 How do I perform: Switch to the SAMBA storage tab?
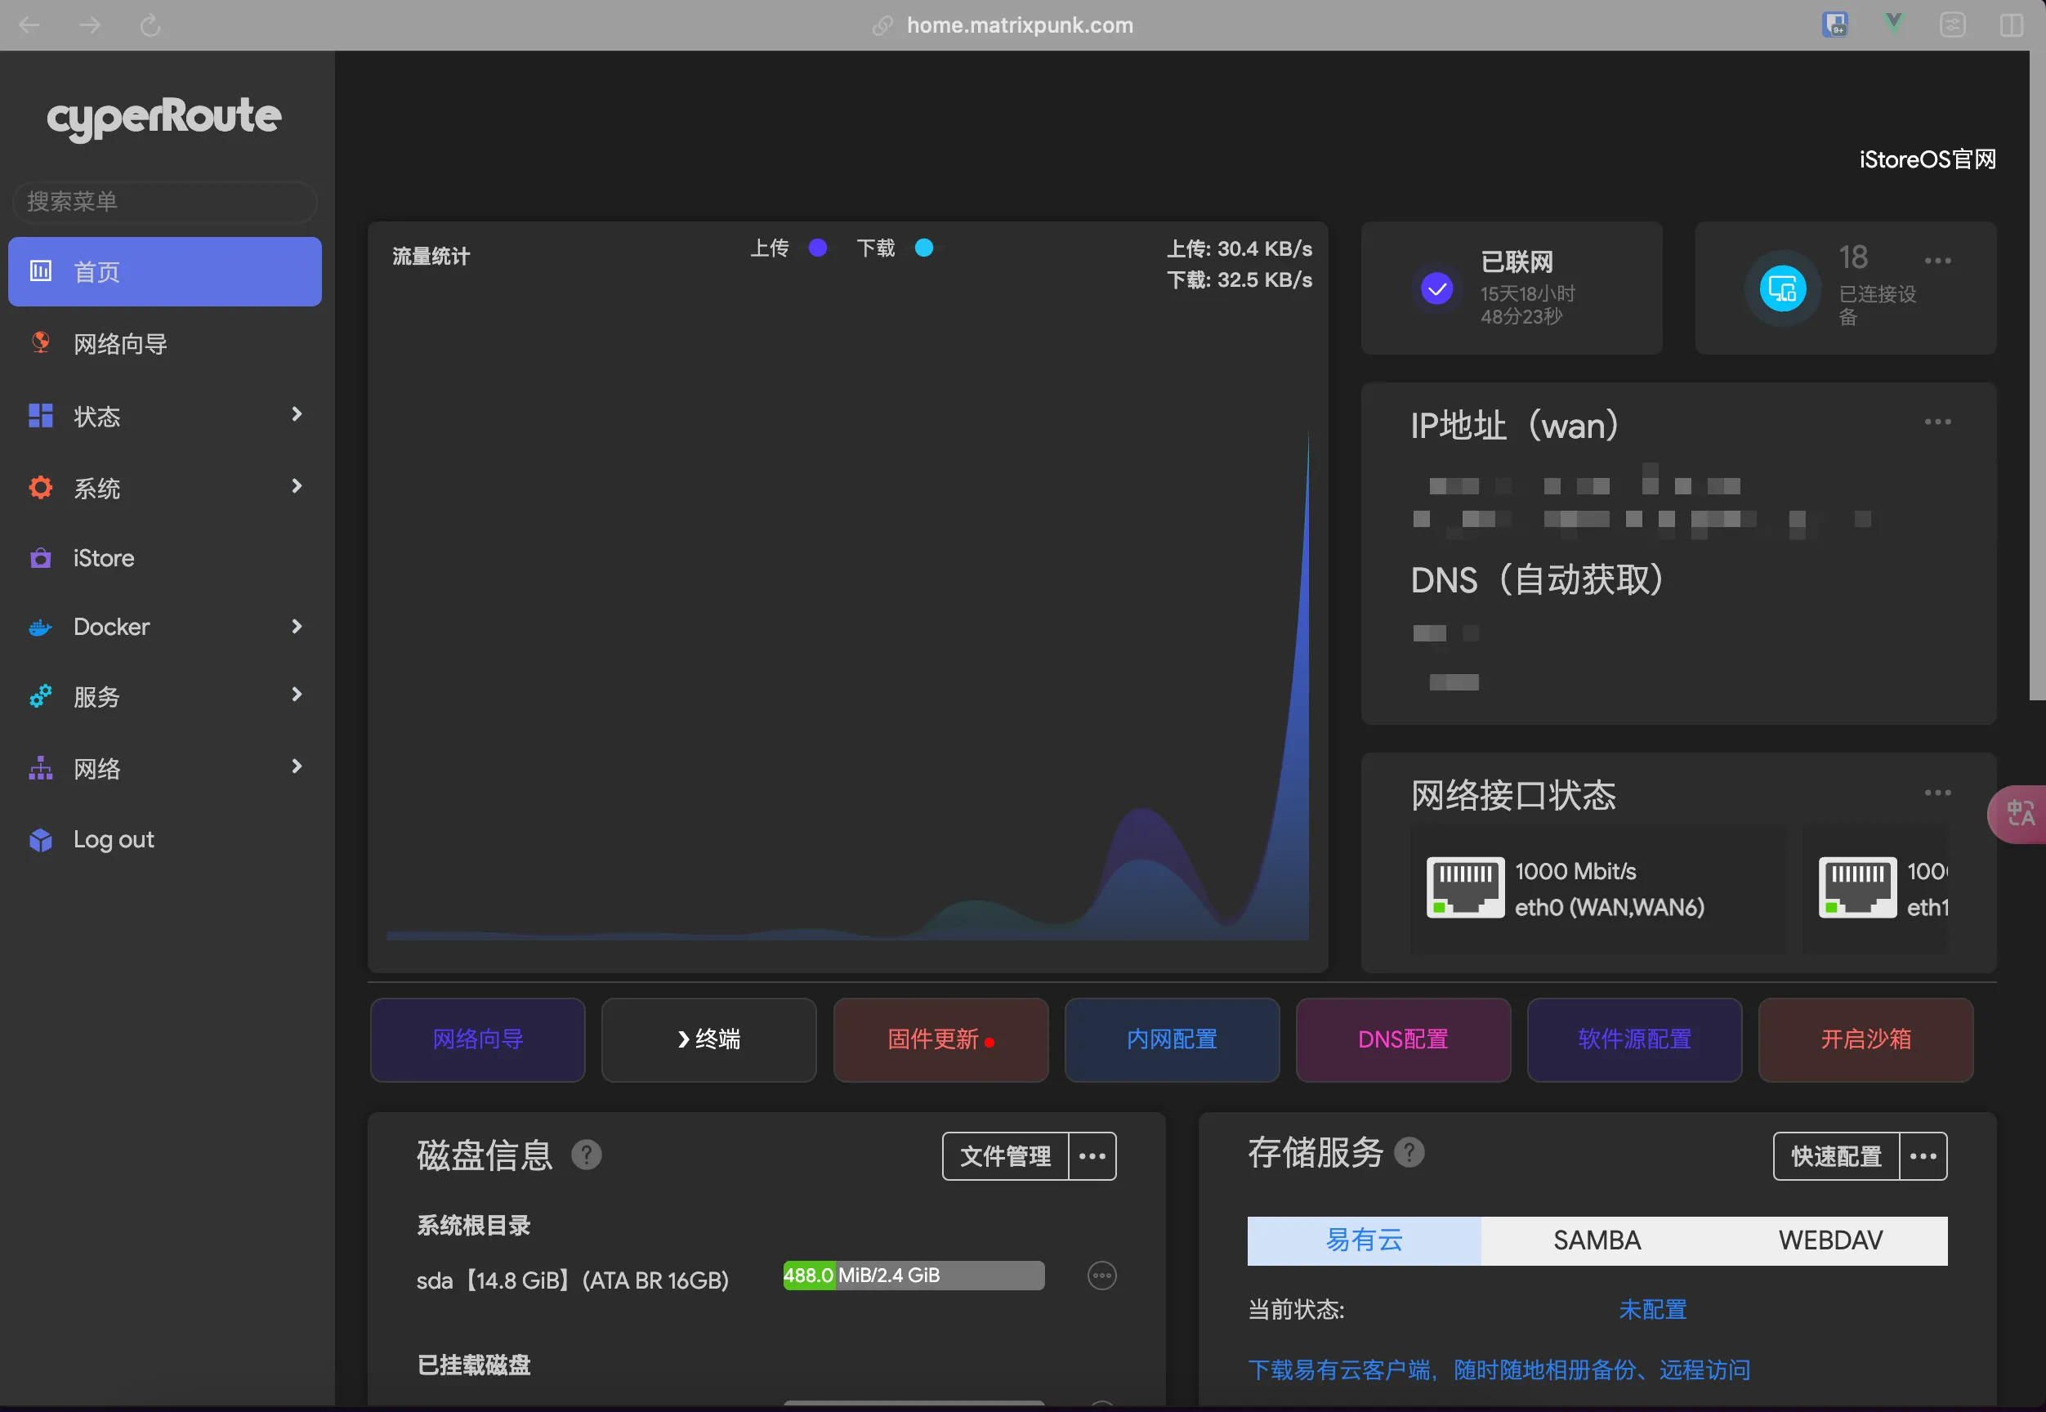(1597, 1240)
